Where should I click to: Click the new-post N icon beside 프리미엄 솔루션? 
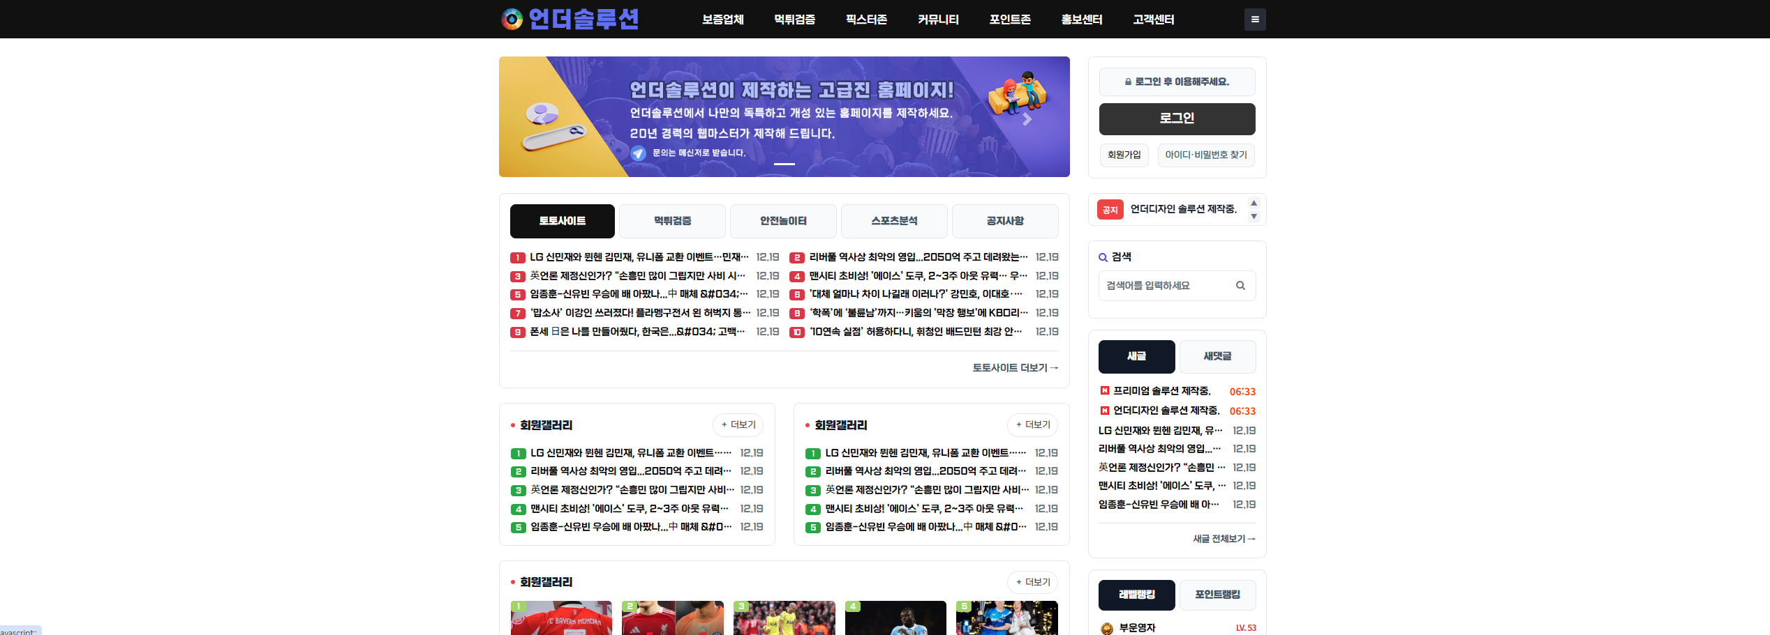(1104, 391)
